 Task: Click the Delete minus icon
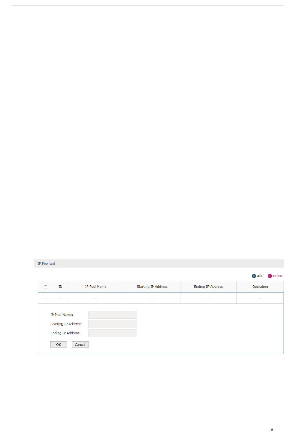pos(270,276)
